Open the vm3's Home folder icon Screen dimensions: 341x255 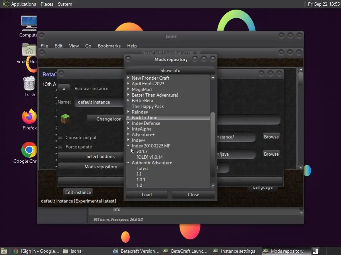click(29, 50)
